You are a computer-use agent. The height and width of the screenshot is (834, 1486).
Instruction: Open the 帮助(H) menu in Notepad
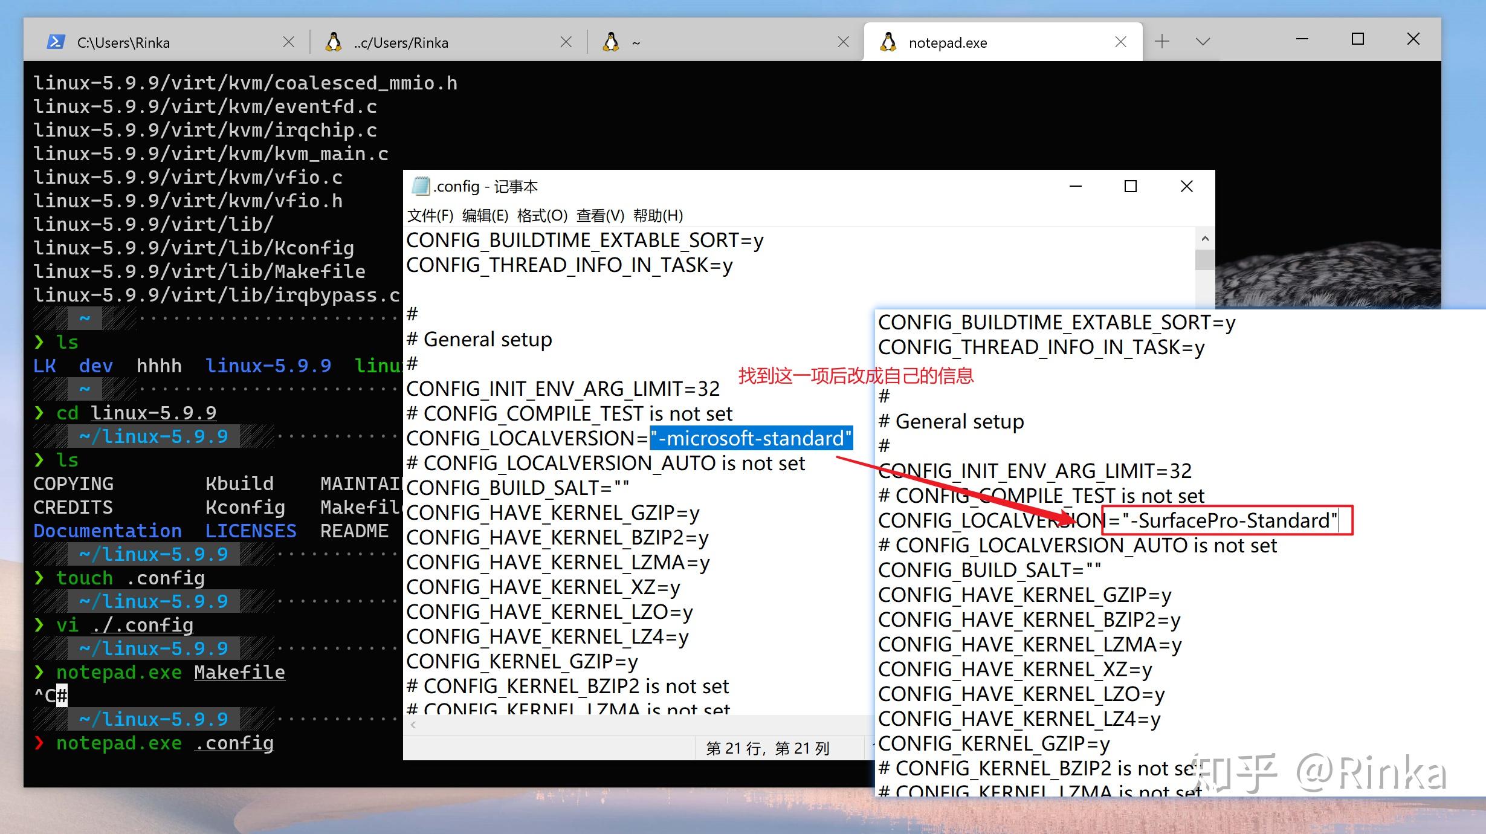(x=658, y=216)
